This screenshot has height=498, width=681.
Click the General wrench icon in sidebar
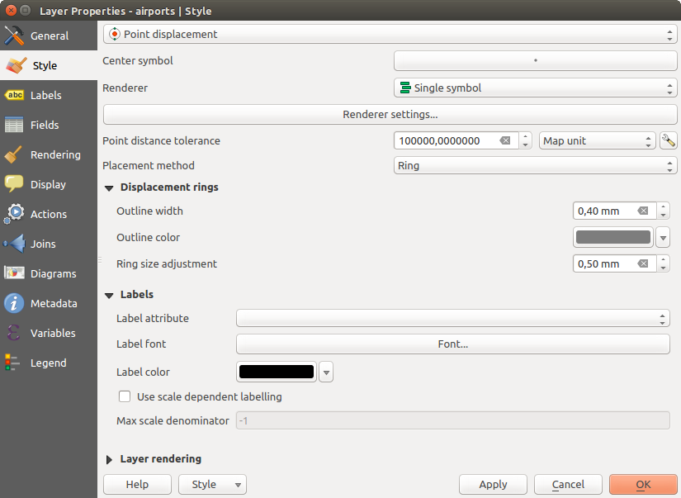[14, 36]
